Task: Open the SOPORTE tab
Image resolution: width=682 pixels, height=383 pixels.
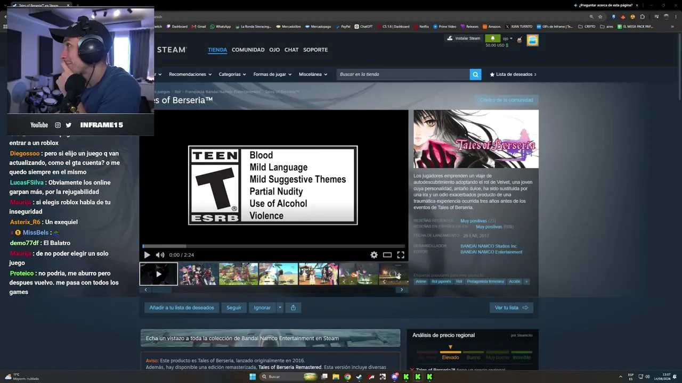Action: click(315, 50)
